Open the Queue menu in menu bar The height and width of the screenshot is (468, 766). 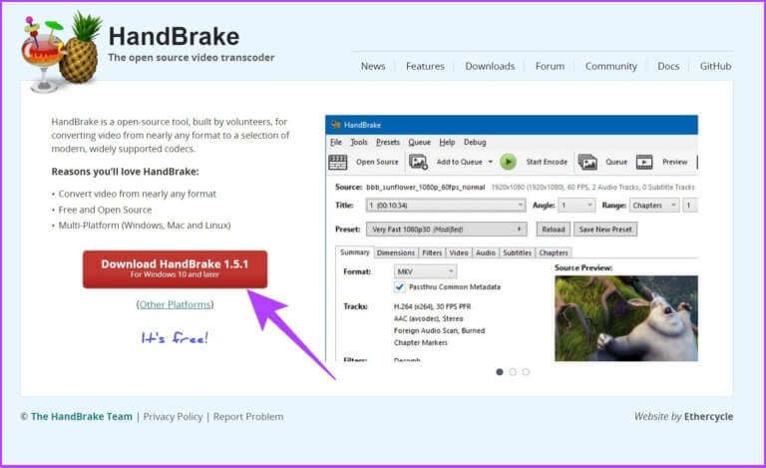tap(419, 142)
